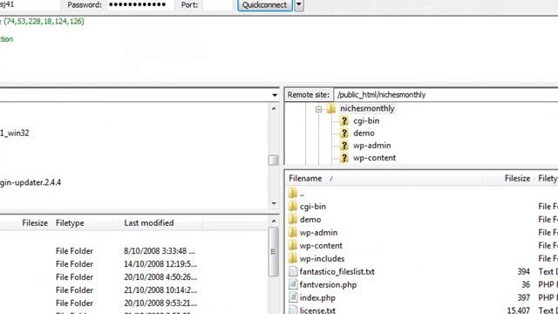Screen dimensions: 558x314
Task: Click filesize 394 of fantastico_fileslist.txt
Action: 523,272
